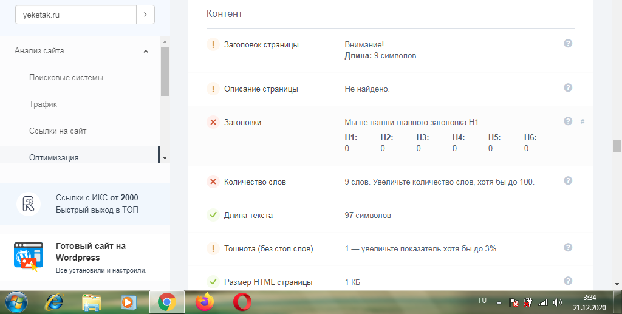Screen dimensions: 622x314
Task: Click the Action Center flag tray icon
Action: point(513,303)
